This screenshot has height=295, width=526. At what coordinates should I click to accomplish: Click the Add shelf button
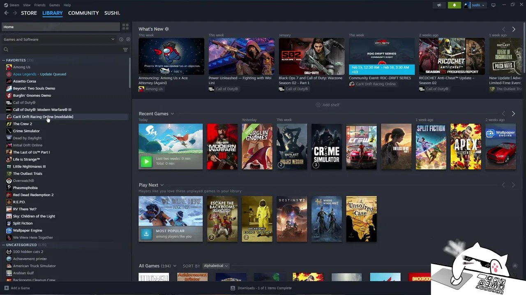click(328, 105)
